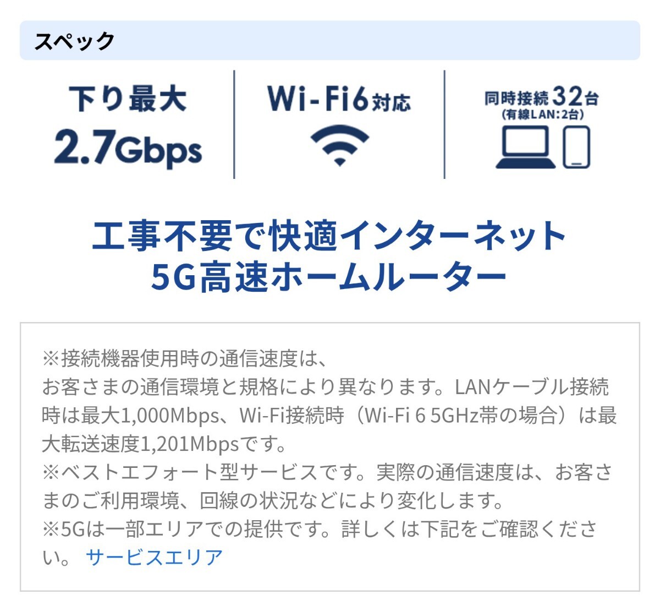
Task: Click the LANケーブル接続 text
Action: [x=531, y=387]
